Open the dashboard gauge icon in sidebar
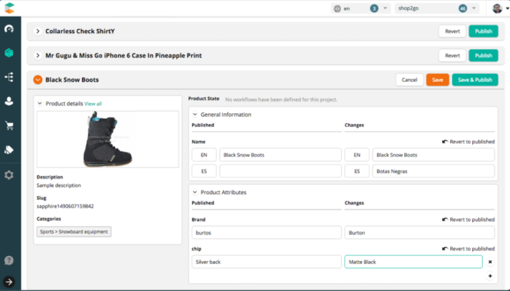The image size is (510, 291). click(x=9, y=29)
